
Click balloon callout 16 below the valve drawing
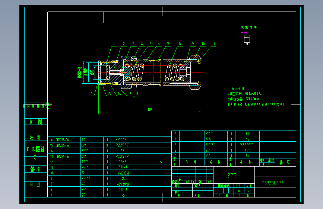click(137, 94)
